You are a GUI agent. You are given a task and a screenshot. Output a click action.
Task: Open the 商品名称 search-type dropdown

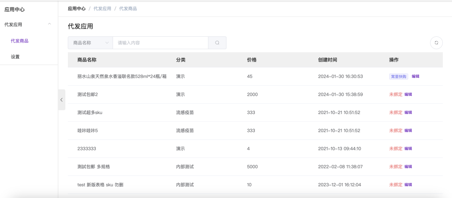point(90,43)
